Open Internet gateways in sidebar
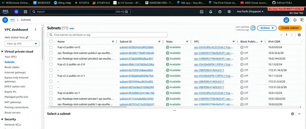Image resolution: width=306 pixels, height=129 pixels. tap(15, 72)
